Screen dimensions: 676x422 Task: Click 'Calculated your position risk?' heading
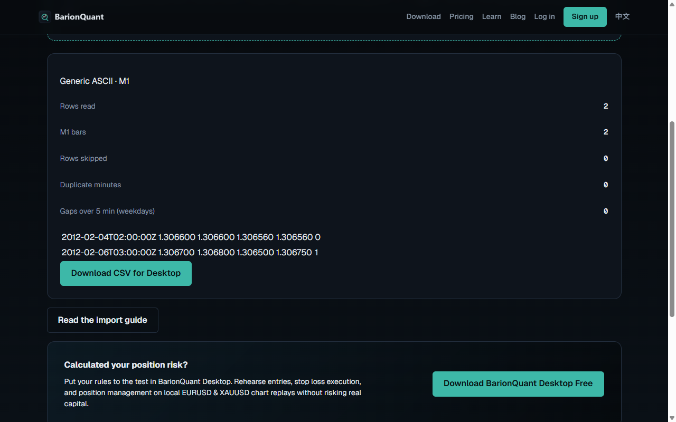pos(126,365)
